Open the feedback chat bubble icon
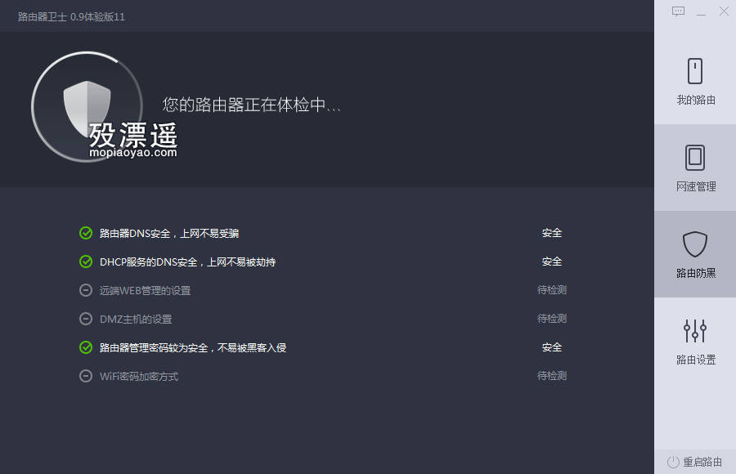This screenshot has height=474, width=736. tap(678, 11)
